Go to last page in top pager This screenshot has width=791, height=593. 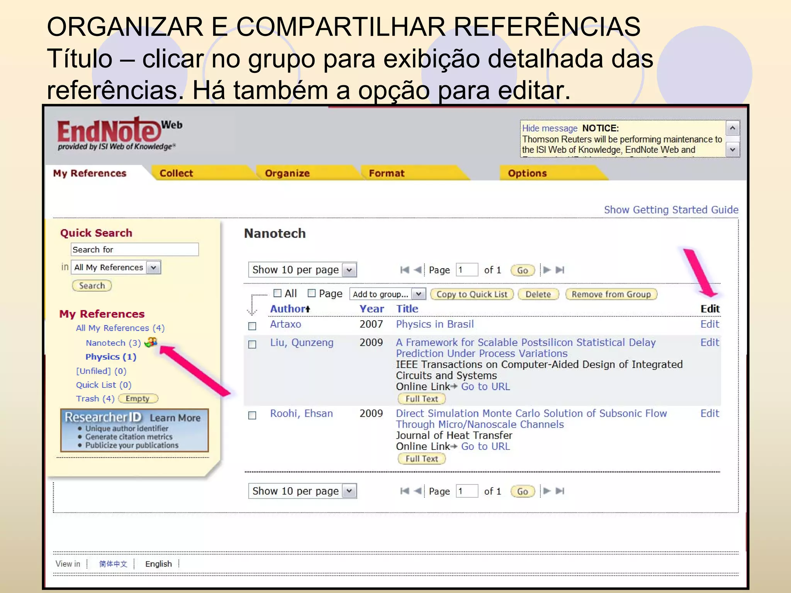[x=560, y=270]
